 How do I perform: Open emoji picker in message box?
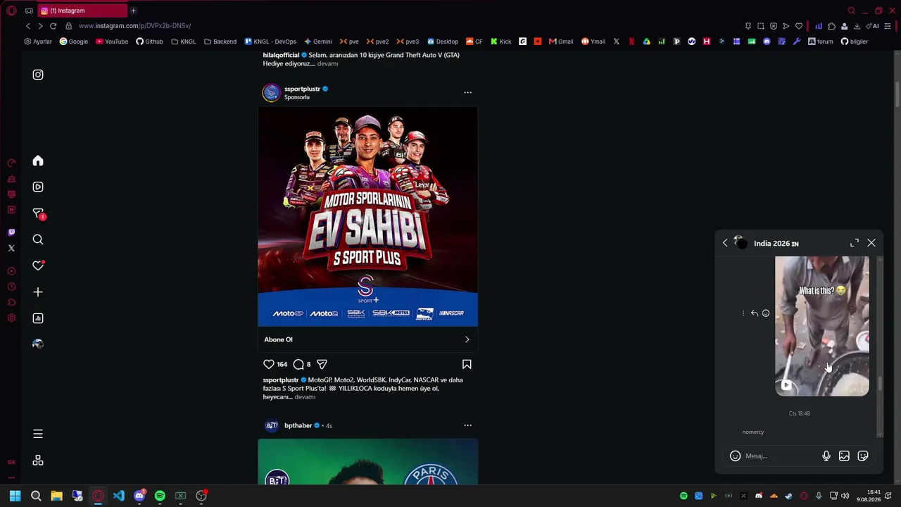735,456
